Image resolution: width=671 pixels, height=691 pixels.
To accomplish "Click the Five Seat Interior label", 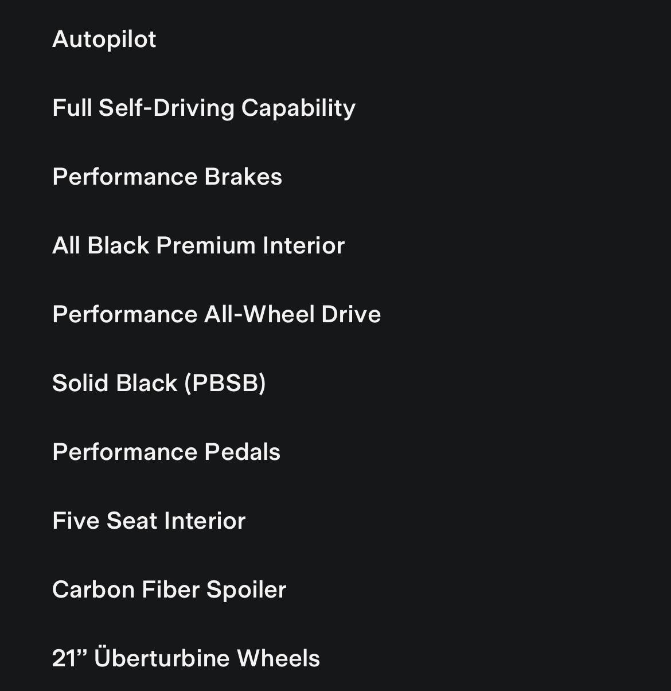I will click(x=149, y=521).
